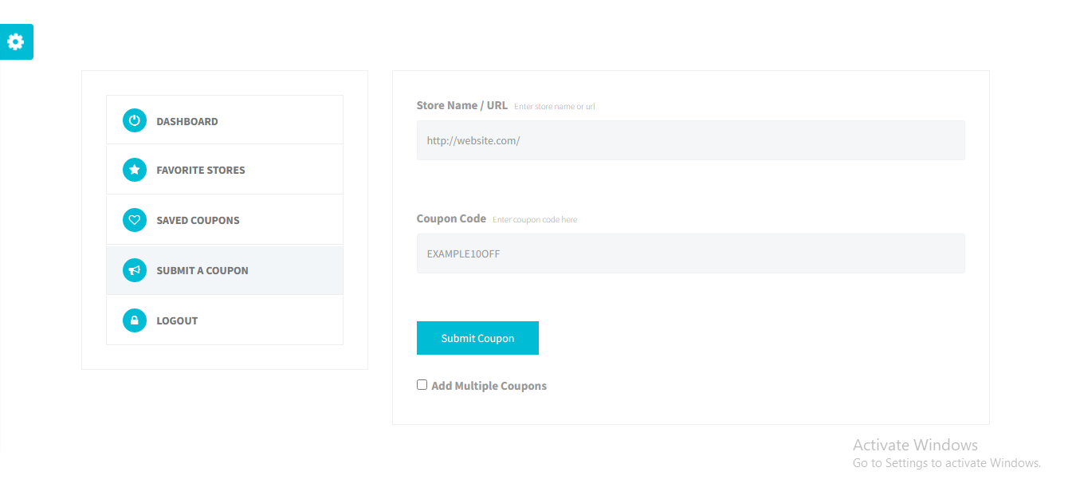
Task: Open the DASHBOARD menu item
Action: [x=225, y=120]
